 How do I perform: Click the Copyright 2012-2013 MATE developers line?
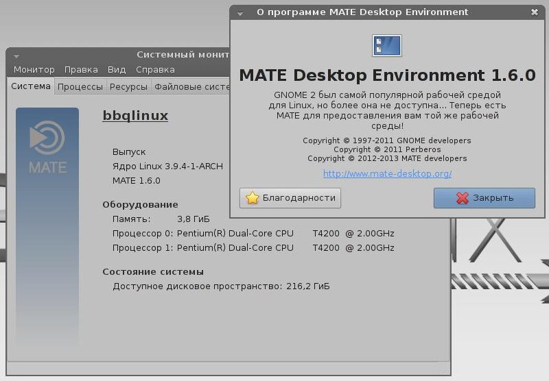pyautogui.click(x=387, y=158)
